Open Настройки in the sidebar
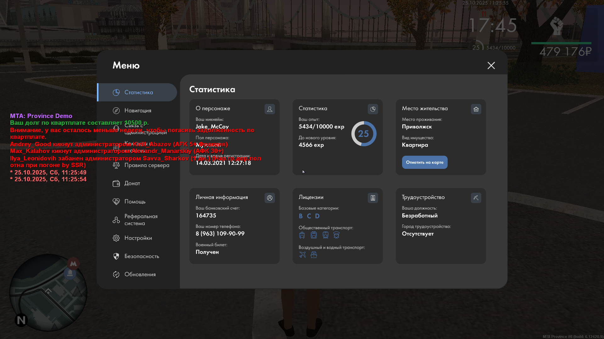The width and height of the screenshot is (604, 339). (x=138, y=238)
